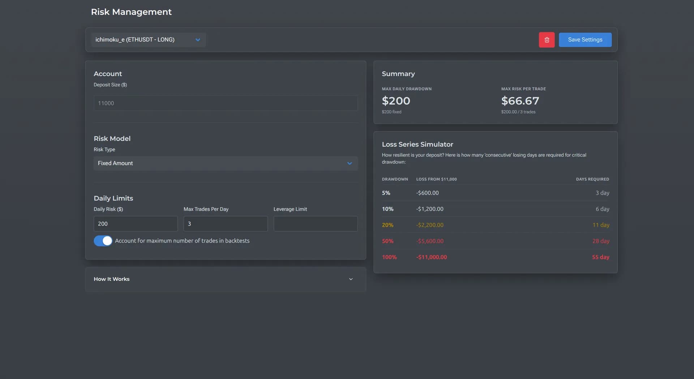Click the -$2,200.00 loss value

pos(430,225)
